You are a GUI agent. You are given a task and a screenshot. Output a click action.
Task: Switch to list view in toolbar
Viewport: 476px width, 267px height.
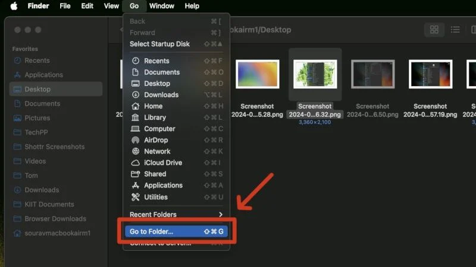(455, 30)
